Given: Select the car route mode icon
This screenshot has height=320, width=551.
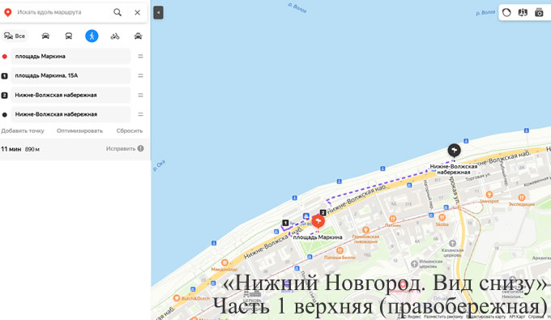Looking at the screenshot, I should (x=45, y=36).
